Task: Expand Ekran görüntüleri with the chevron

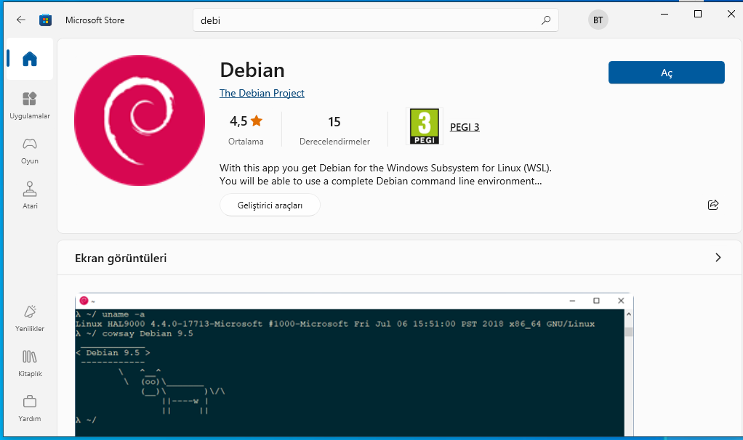Action: click(718, 257)
